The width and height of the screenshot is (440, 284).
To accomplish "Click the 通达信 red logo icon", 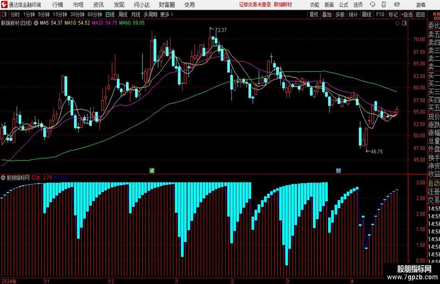I will click(x=4, y=5).
